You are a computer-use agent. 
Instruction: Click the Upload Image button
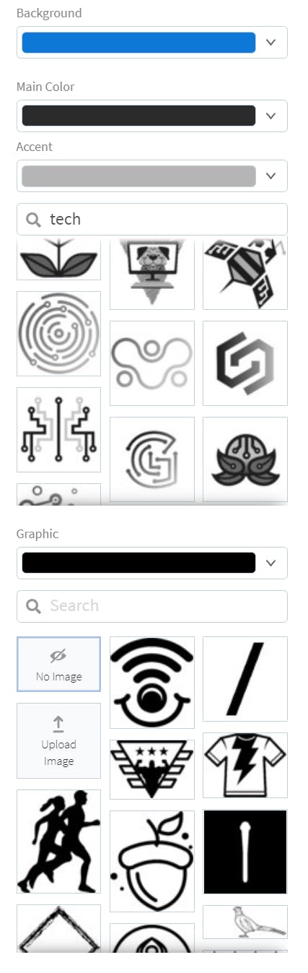[x=58, y=740]
